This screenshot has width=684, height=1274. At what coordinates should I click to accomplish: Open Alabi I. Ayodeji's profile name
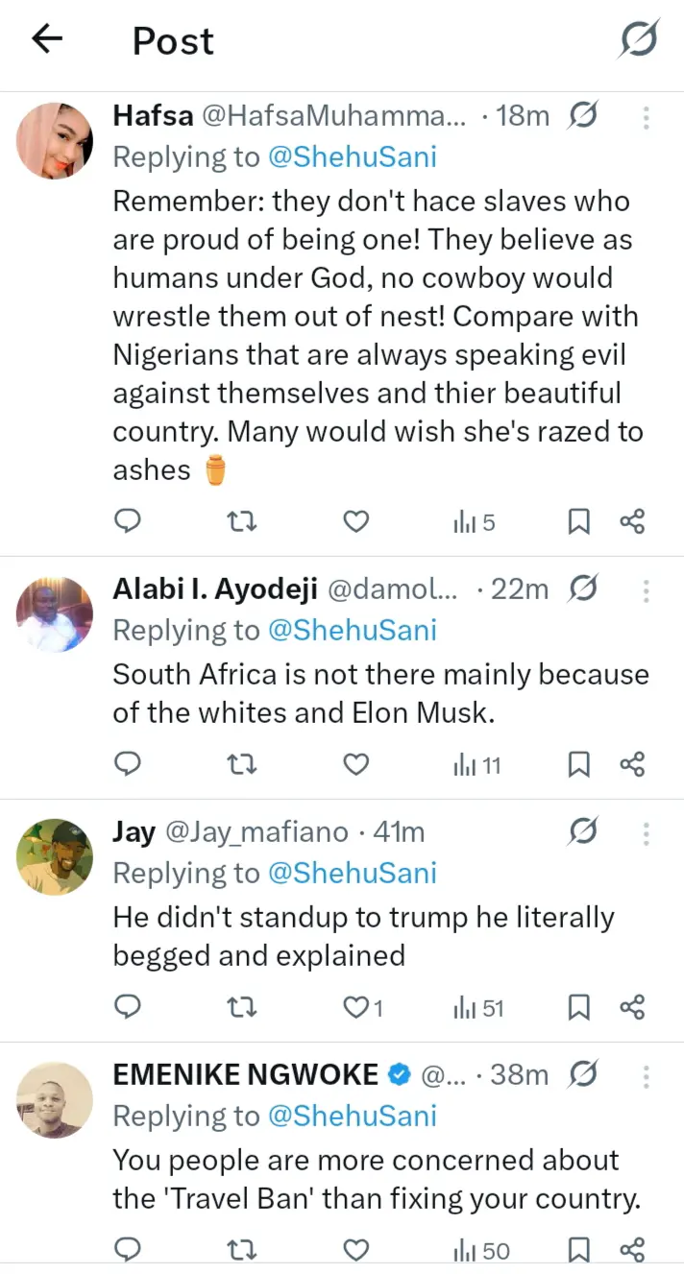(215, 589)
